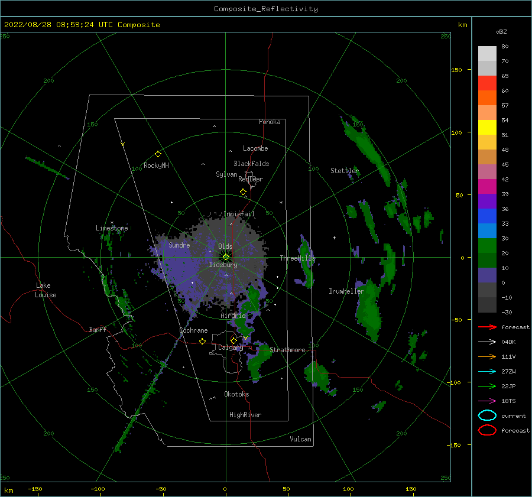Click the yellow diamond marker above Calgary
532x497 pixels.
(x=233, y=340)
